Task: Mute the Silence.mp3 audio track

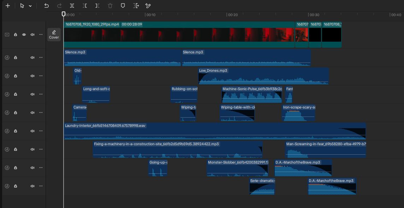Action: 32,58
